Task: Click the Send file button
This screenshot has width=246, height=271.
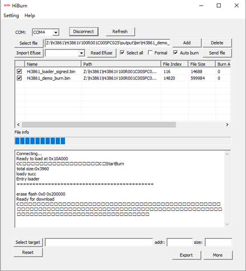Action: pyautogui.click(x=217, y=53)
